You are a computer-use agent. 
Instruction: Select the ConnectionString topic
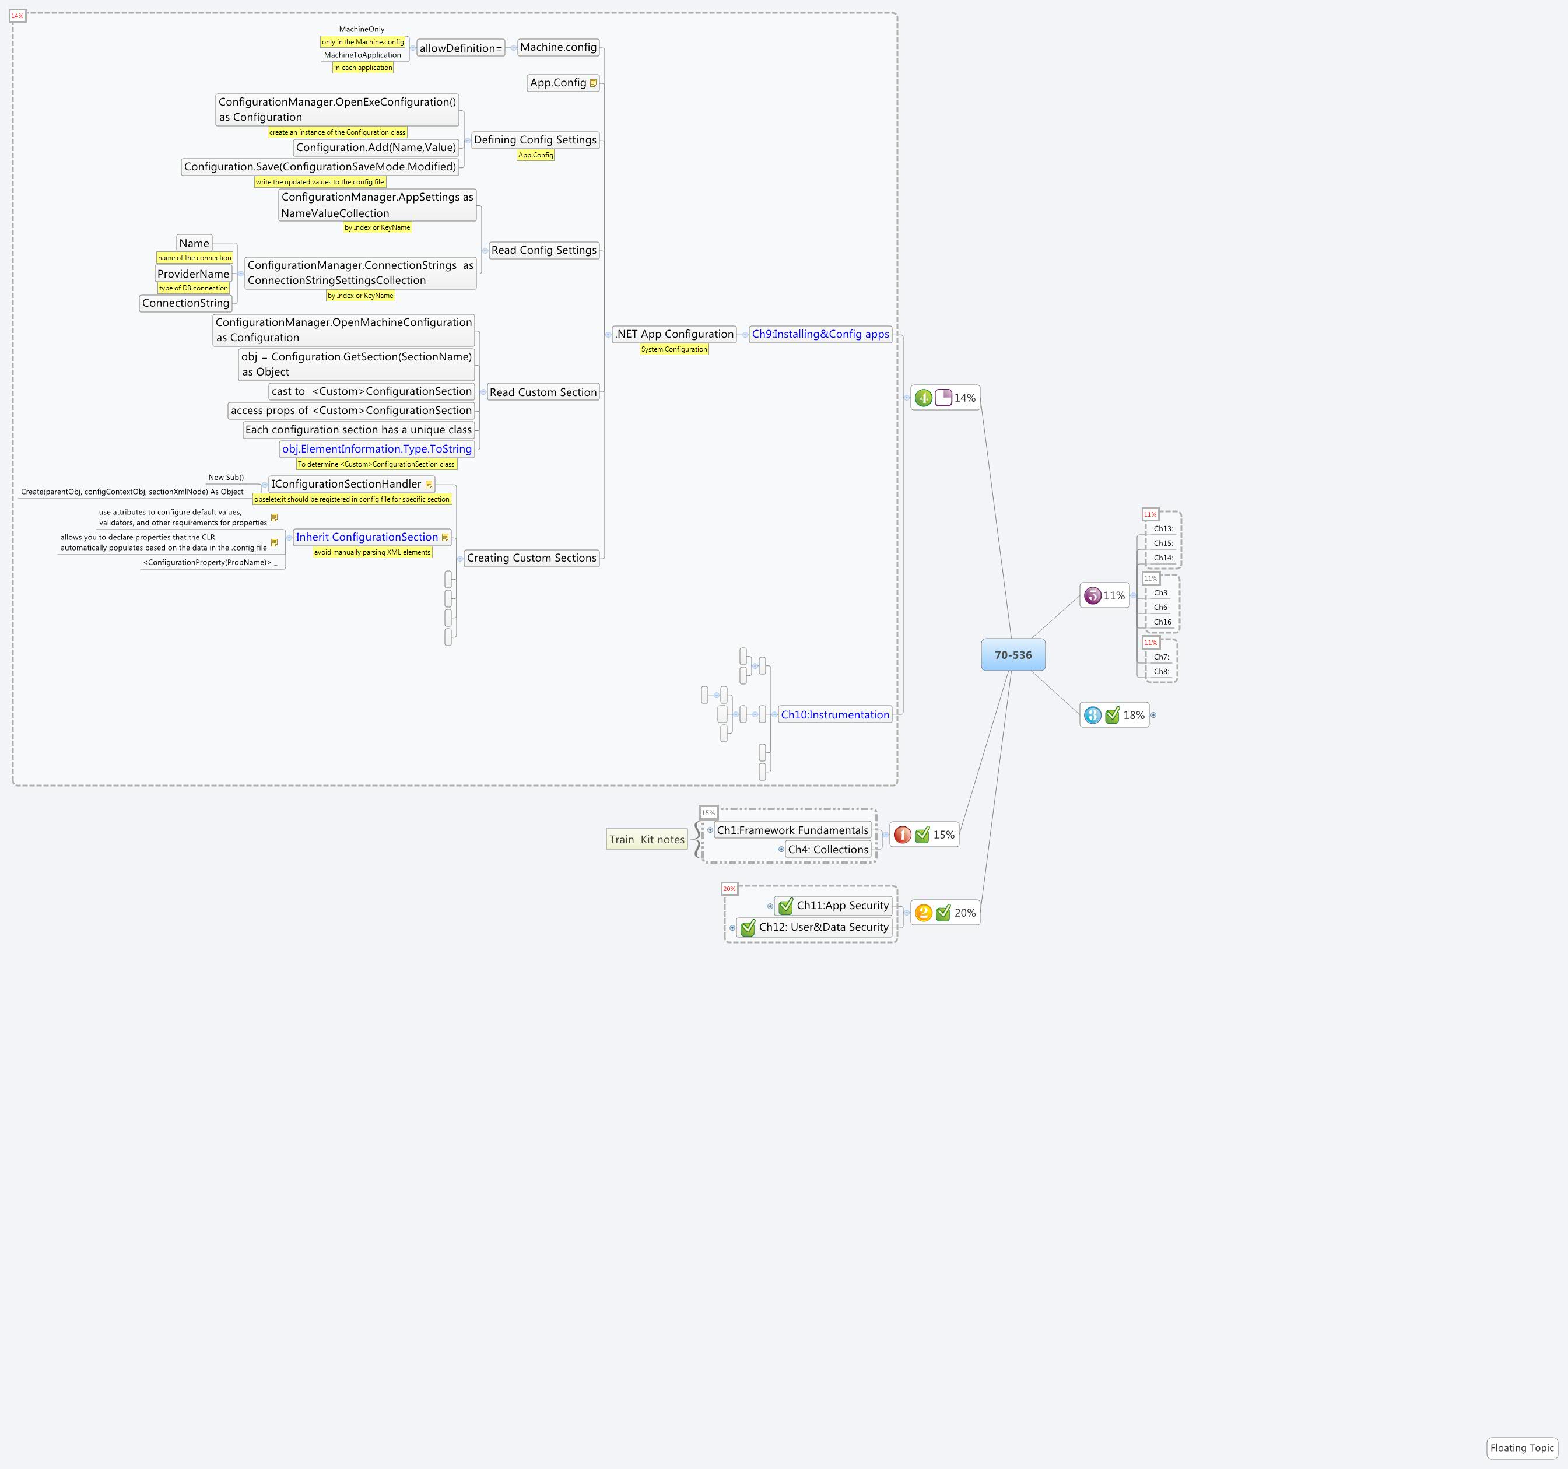tap(185, 303)
